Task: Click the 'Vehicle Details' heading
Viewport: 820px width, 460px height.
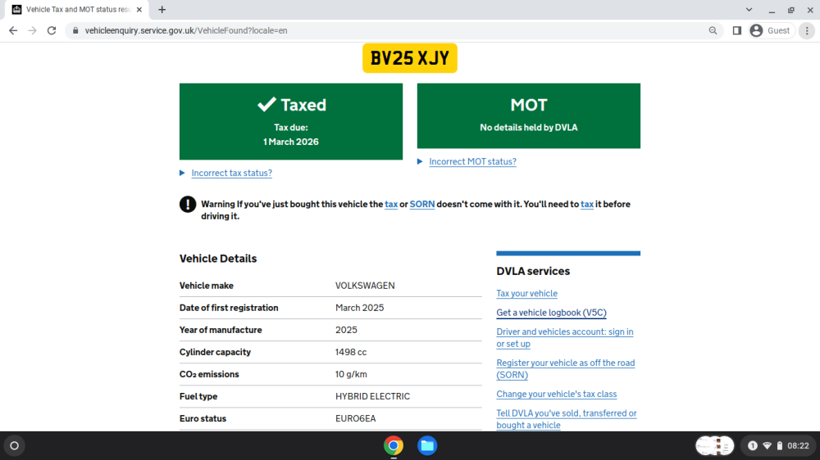Action: [x=218, y=259]
